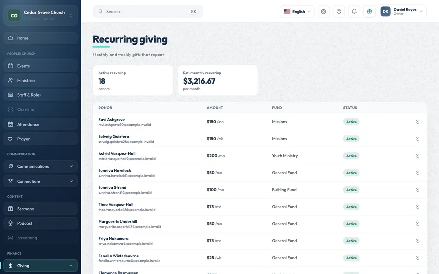Click the Sermons book icon

click(10, 209)
